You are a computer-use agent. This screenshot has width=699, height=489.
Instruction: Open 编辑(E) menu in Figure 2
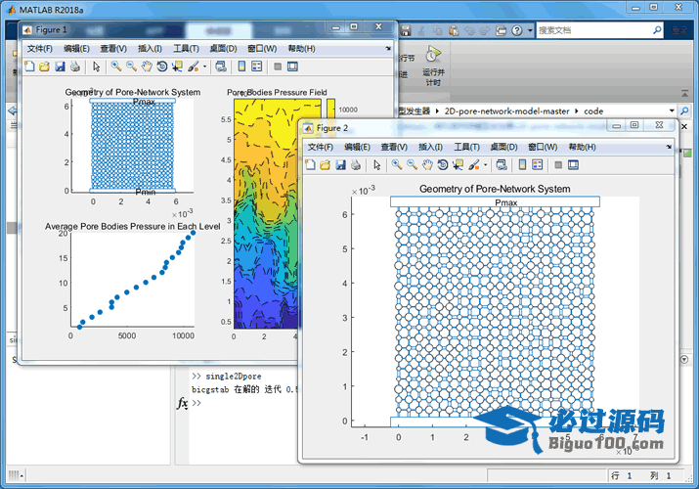click(x=357, y=147)
